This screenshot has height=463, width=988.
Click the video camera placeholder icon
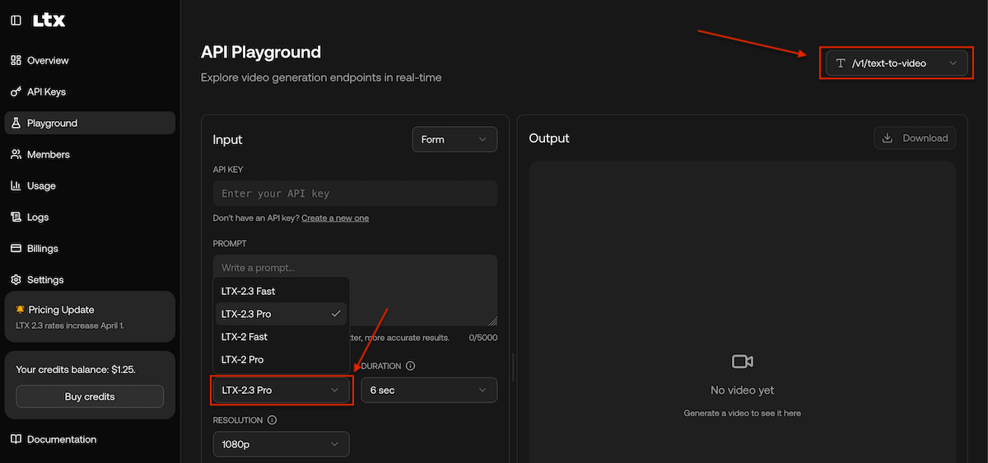point(743,362)
